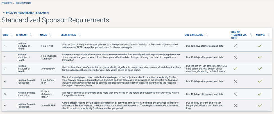Sort by Sponsor column arrows
Viewport: 274px width, 114px height.
(31, 35)
